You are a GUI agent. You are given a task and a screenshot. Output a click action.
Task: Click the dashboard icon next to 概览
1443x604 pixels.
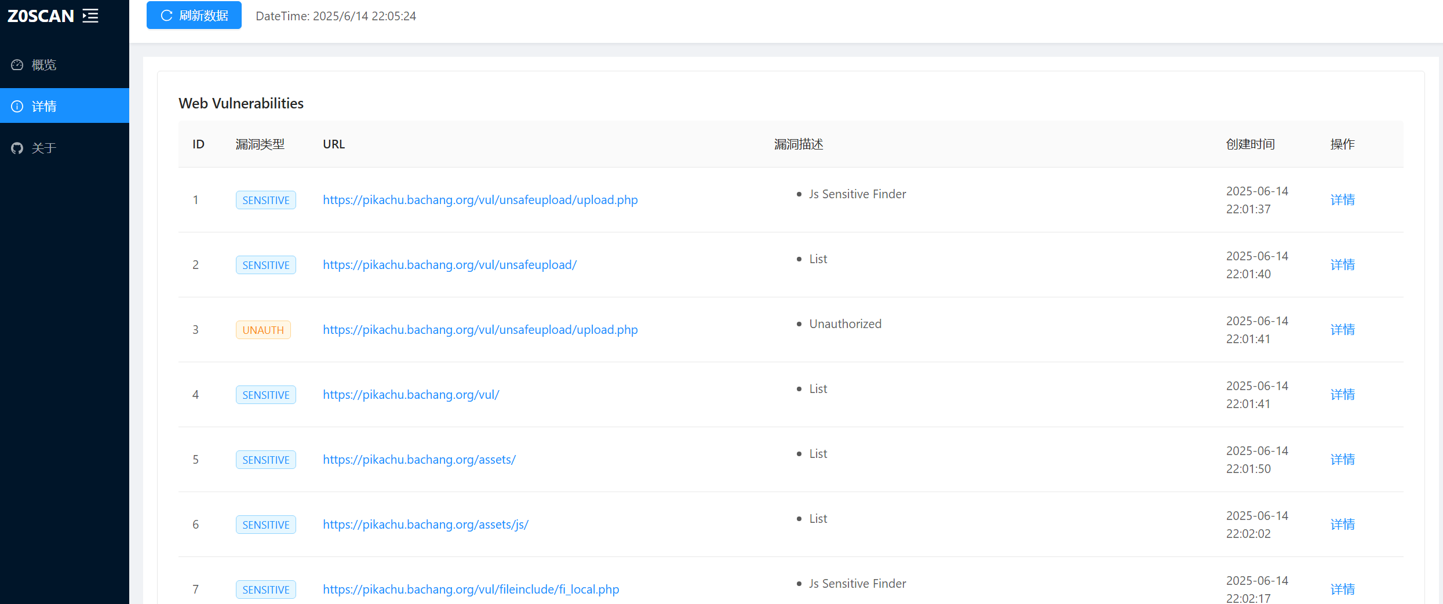coord(17,65)
